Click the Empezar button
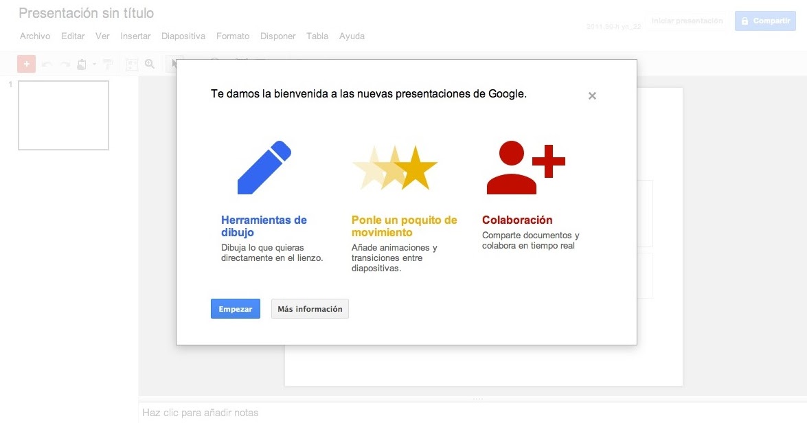 235,309
